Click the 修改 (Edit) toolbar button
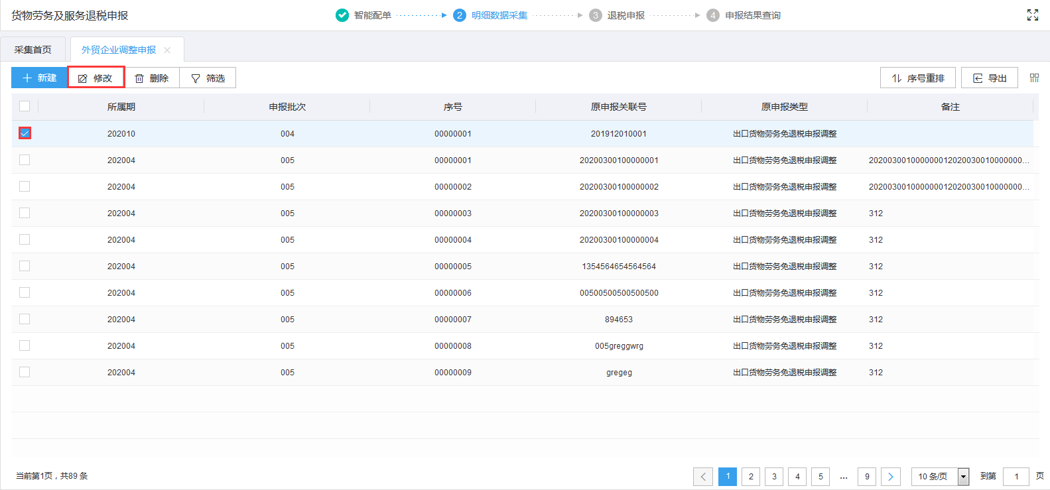This screenshot has width=1050, height=490. (96, 78)
